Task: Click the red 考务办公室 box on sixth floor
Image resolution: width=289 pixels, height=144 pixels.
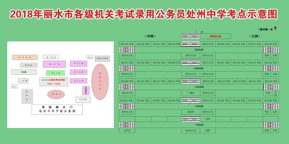Action: coord(215,36)
